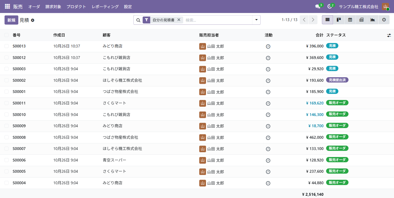Open the 設定 menu
Viewport: 394px width, 198px height.
pyautogui.click(x=128, y=6)
